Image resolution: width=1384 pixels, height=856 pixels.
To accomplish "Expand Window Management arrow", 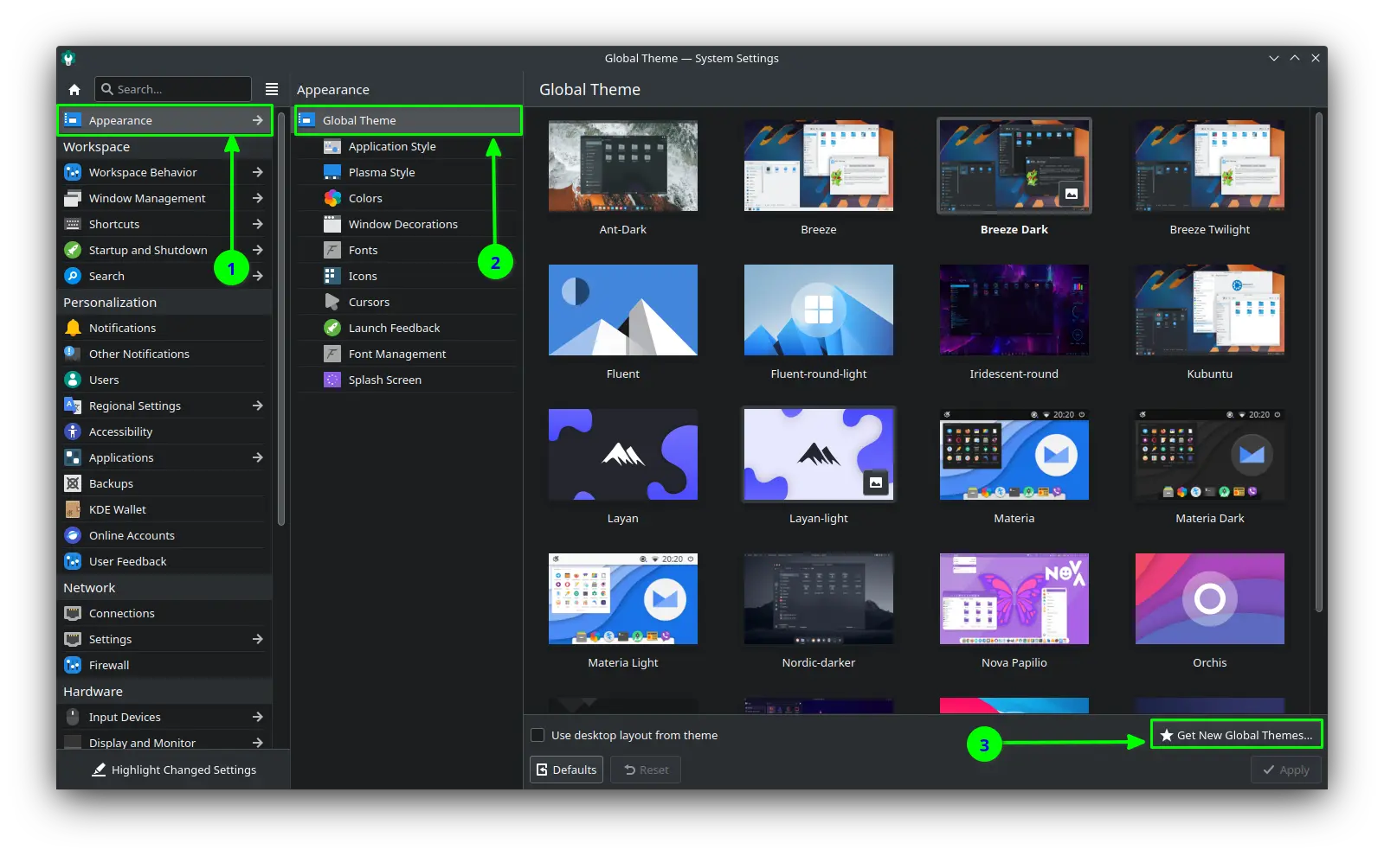I will pos(258,198).
